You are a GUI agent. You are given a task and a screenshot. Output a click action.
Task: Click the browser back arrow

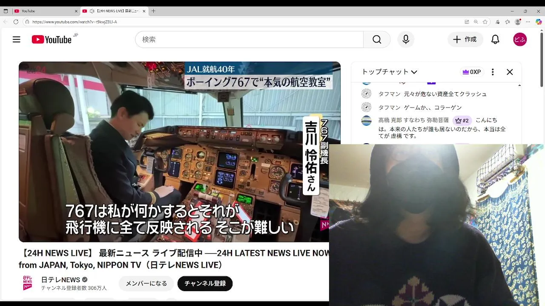click(6, 22)
